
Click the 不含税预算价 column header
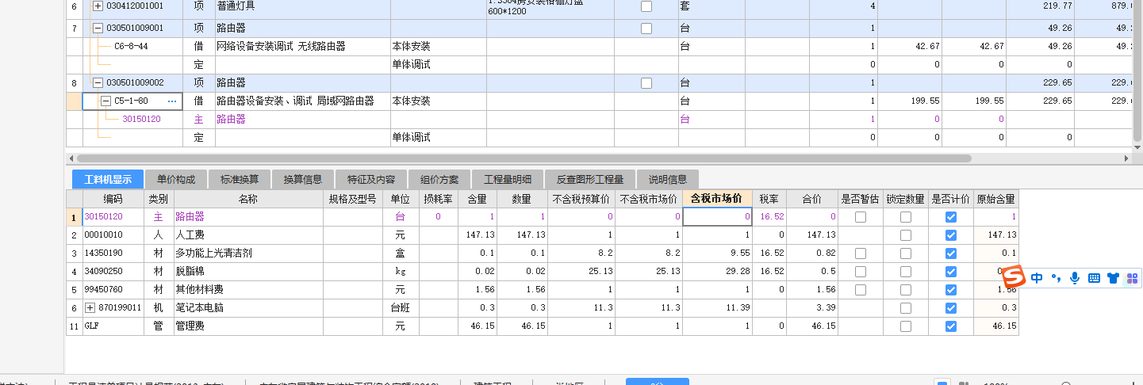[x=582, y=199]
